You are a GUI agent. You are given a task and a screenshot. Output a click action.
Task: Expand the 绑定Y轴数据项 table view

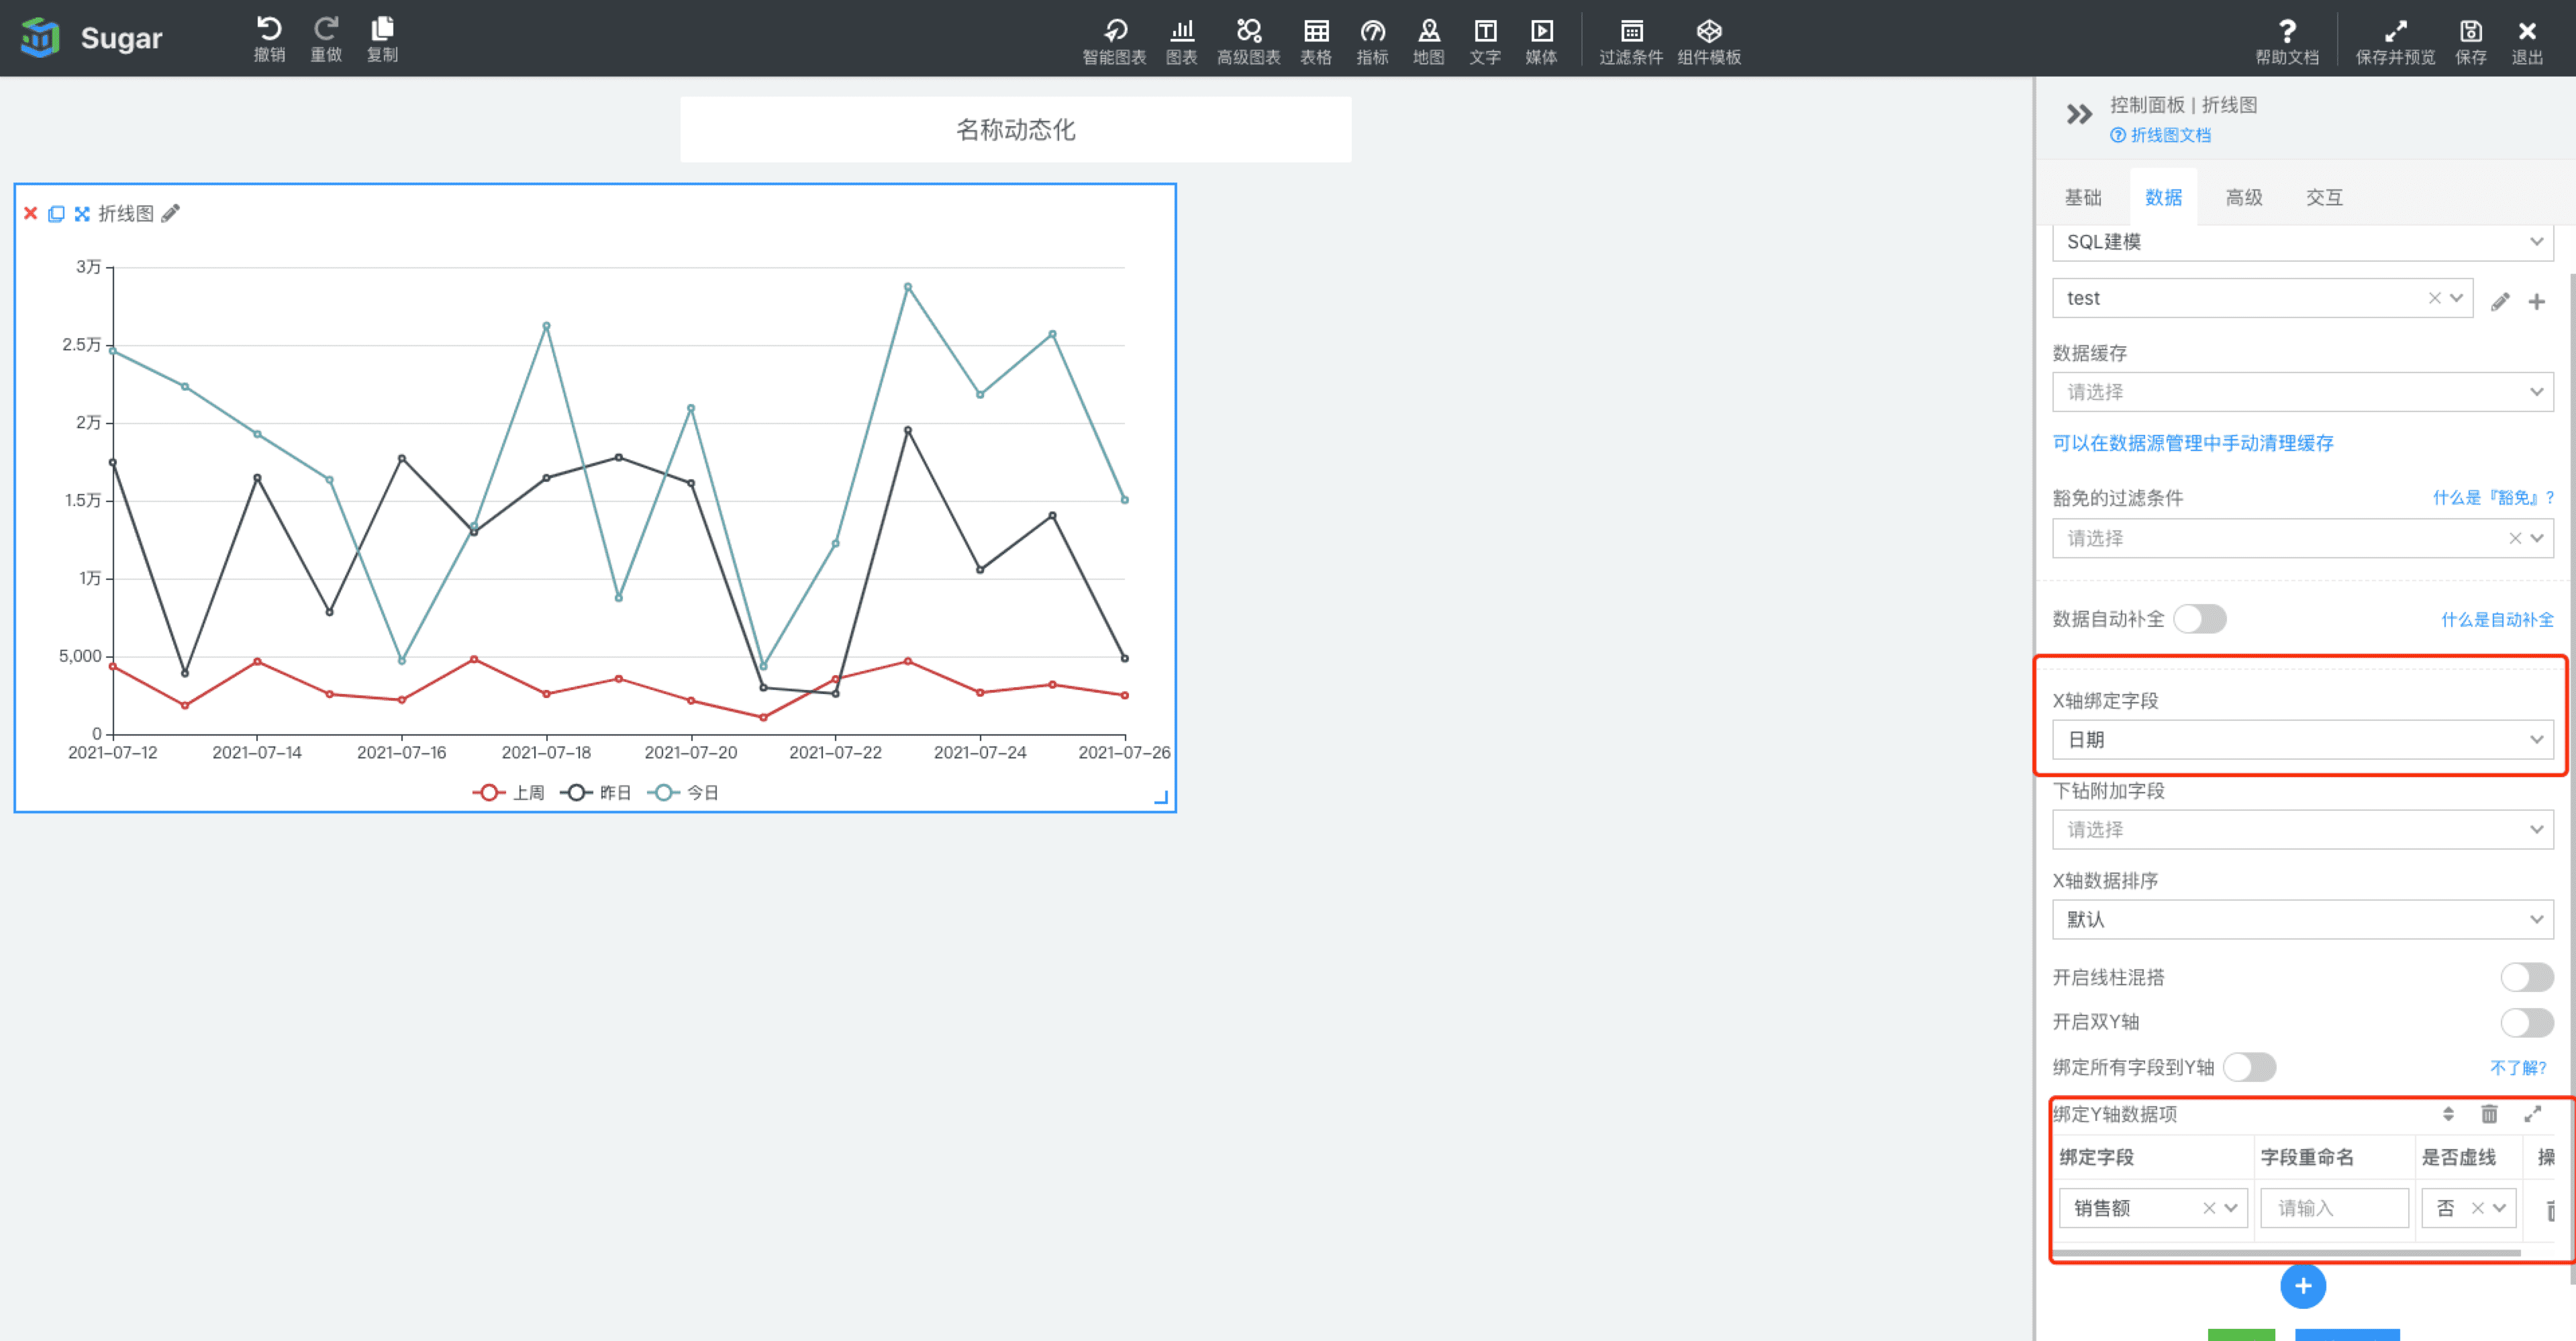(2532, 1113)
